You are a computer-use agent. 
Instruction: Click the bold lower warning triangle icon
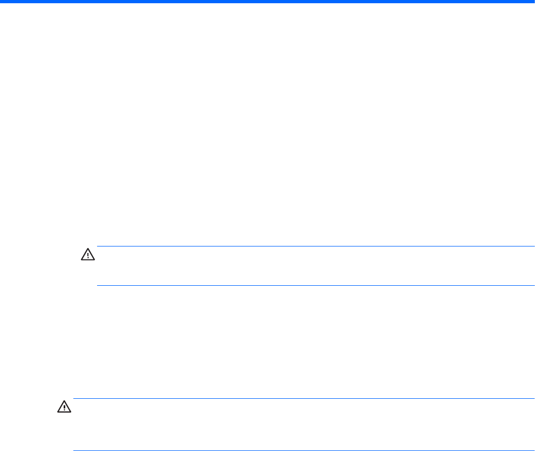coord(64,408)
